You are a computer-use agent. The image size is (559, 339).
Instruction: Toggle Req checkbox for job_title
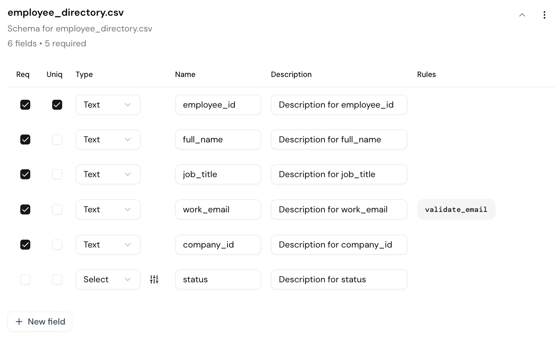pyautogui.click(x=25, y=174)
